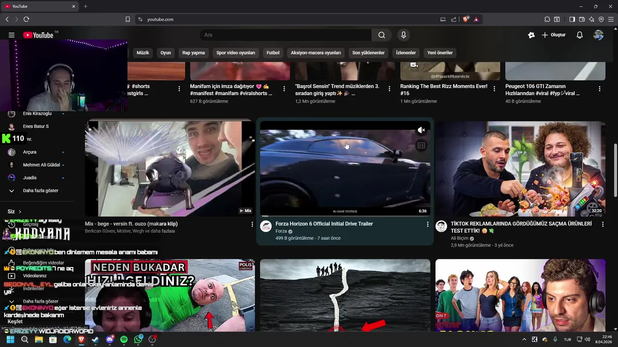Select the Yeni öneriler chip
The image size is (618, 347).
tap(440, 53)
